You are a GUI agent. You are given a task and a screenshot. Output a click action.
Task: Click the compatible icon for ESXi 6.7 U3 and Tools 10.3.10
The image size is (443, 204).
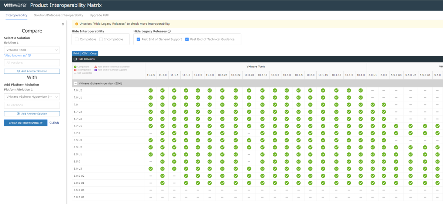pyautogui.click(x=262, y=112)
